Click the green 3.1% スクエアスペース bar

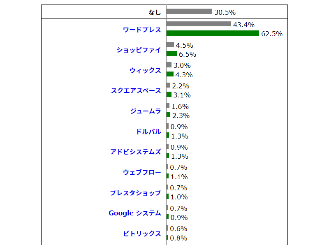(x=169, y=95)
